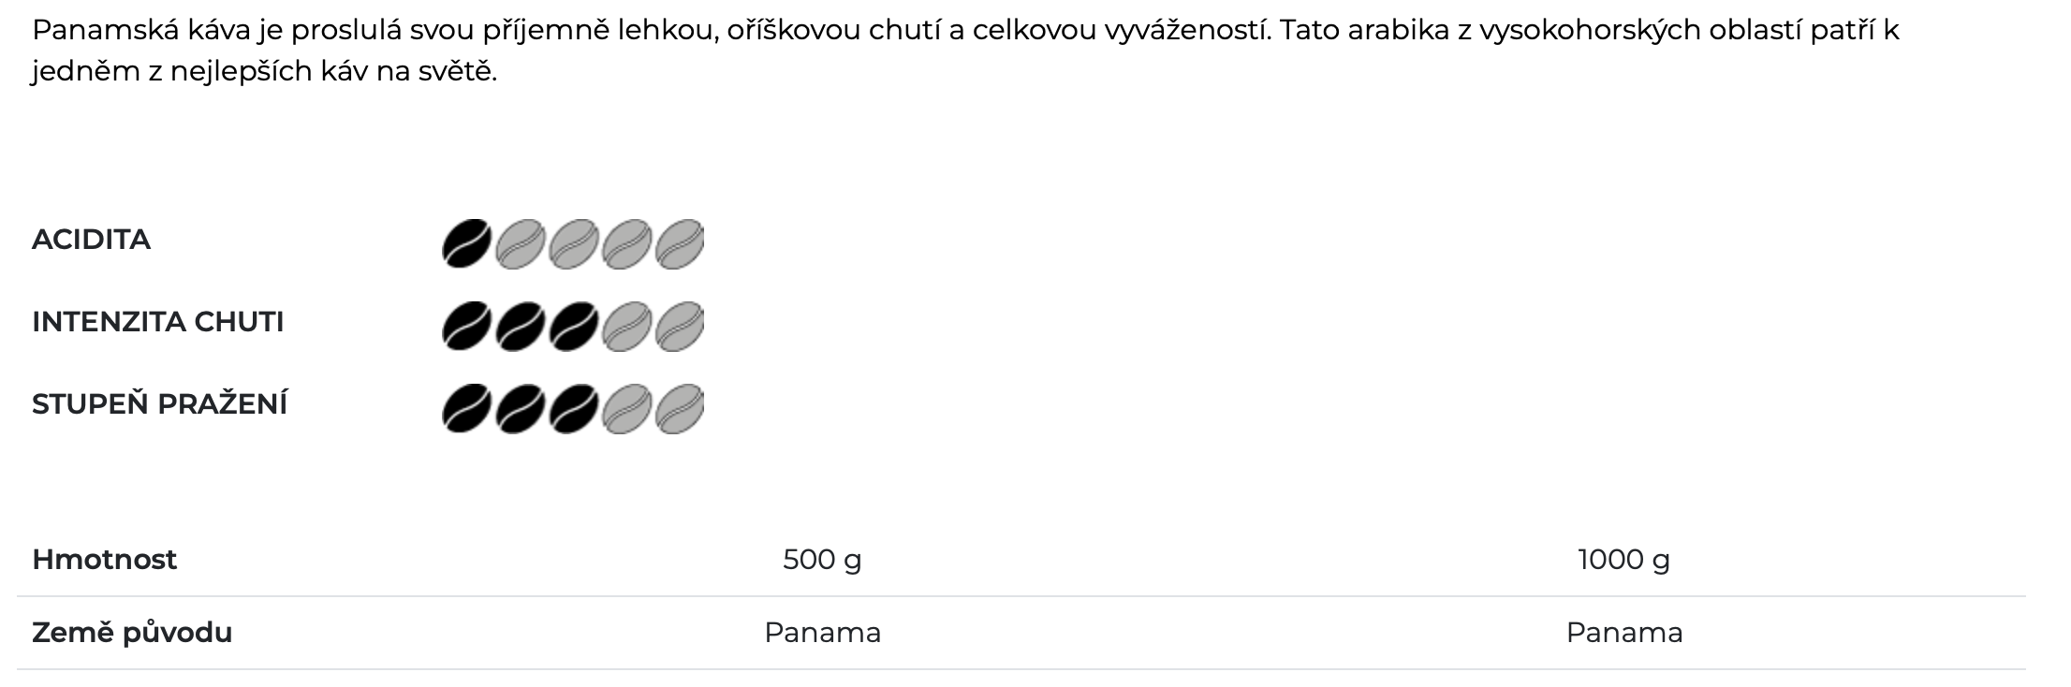Click the fourth gray Intenzita chuti bean
This screenshot has width=2071, height=687.
pos(626,326)
